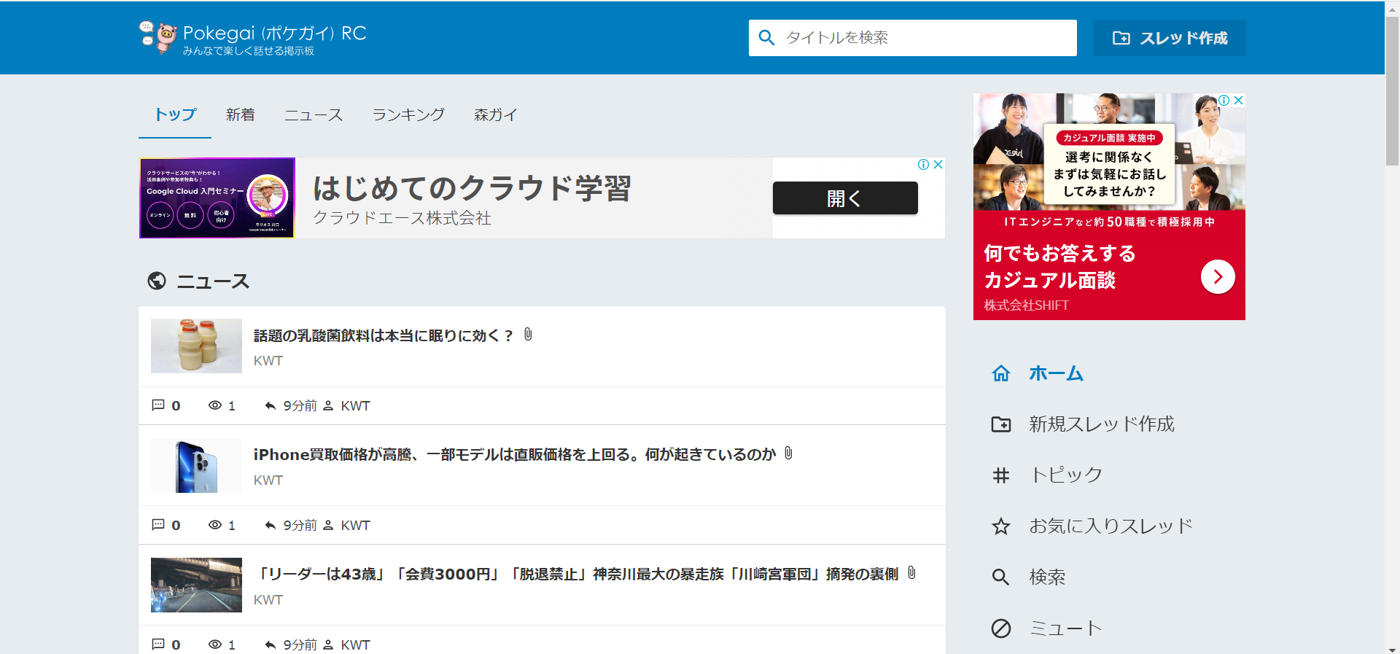
Task: Click the magnifier icon in search box
Action: 766,38
